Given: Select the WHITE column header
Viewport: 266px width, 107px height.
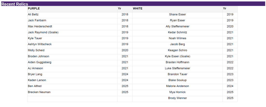Looking at the screenshot, I should (x=138, y=9).
